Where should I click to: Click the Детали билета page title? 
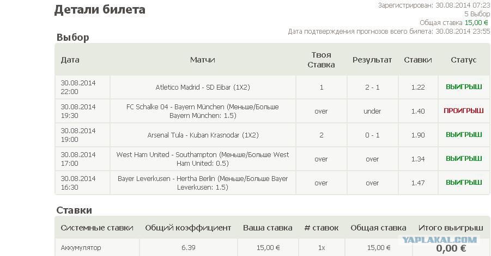point(100,9)
